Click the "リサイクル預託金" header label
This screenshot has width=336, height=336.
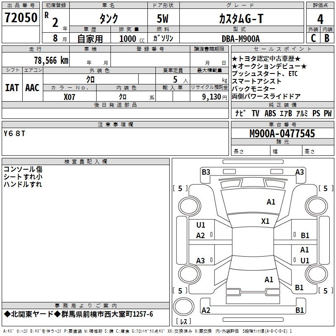209,87
